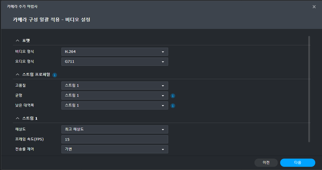Collapse the 포맷 section chevron

click(18, 41)
